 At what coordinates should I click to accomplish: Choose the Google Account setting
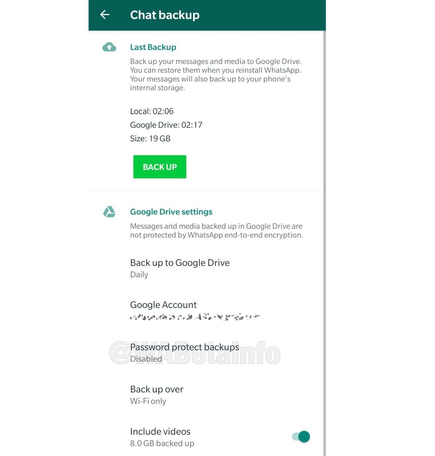(x=206, y=310)
